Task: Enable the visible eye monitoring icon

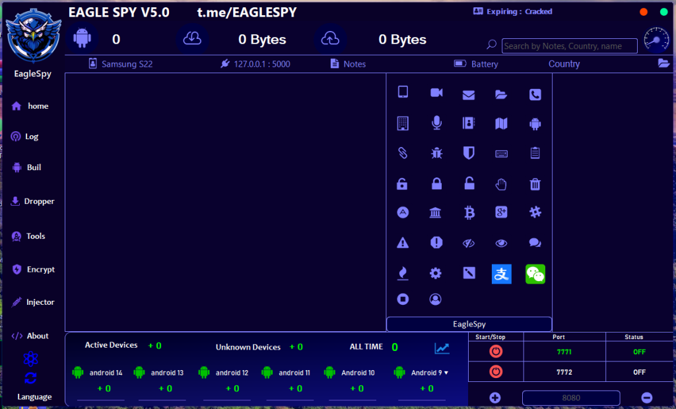Action: 501,242
